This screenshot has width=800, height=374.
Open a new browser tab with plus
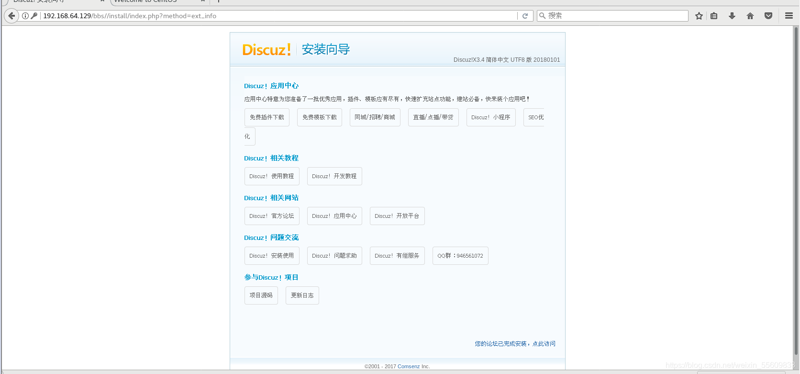click(219, 1)
